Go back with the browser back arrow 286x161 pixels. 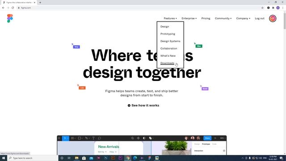coord(3,8)
